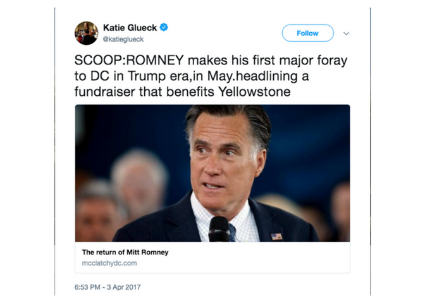425x303 pixels.
Task: Open the Mitt Romney article photo
Action: [x=212, y=173]
